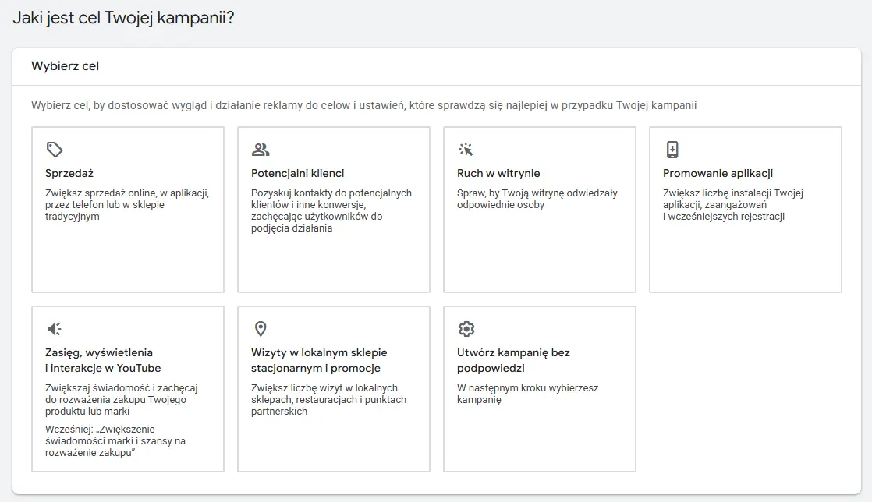
Task: Click heading "Jaki jest cel Twojej kampanii?"
Action: pyautogui.click(x=123, y=18)
